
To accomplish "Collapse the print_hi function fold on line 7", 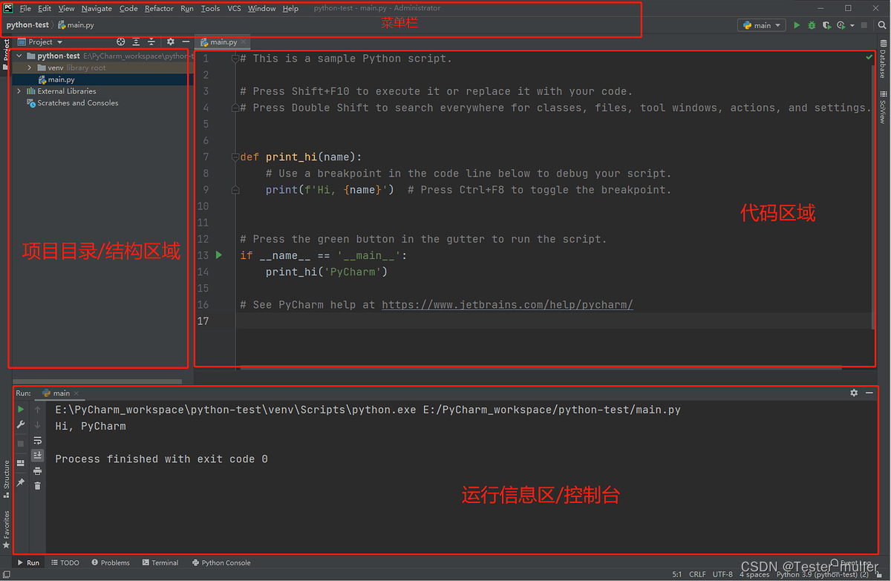I will [235, 157].
